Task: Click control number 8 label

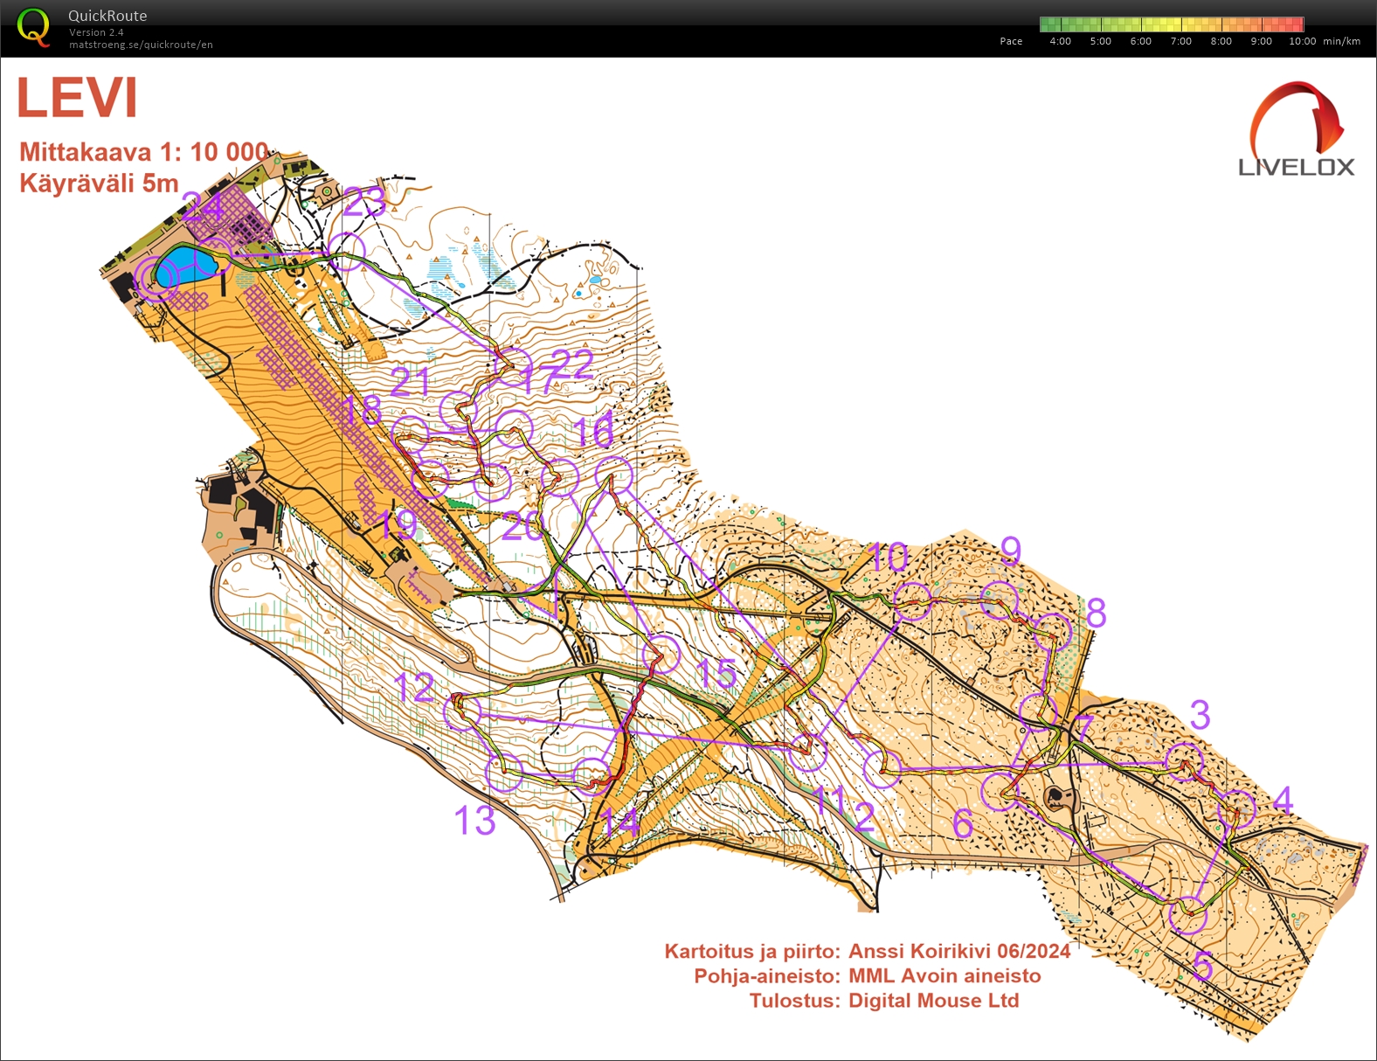Action: click(1097, 614)
